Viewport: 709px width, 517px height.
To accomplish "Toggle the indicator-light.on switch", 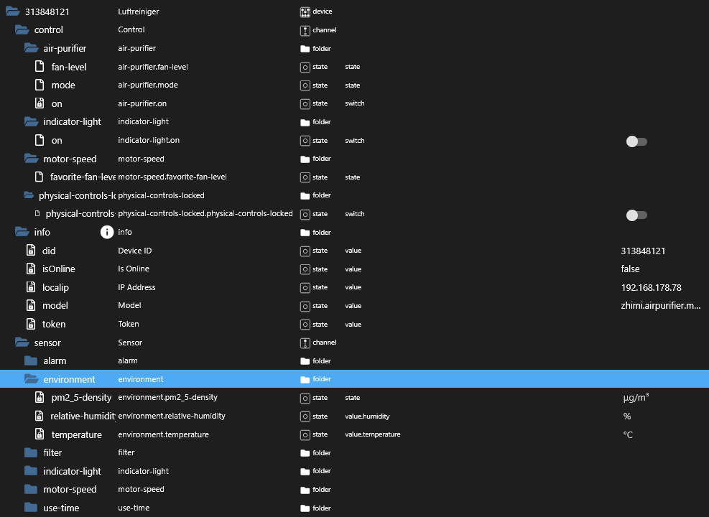I will (636, 141).
